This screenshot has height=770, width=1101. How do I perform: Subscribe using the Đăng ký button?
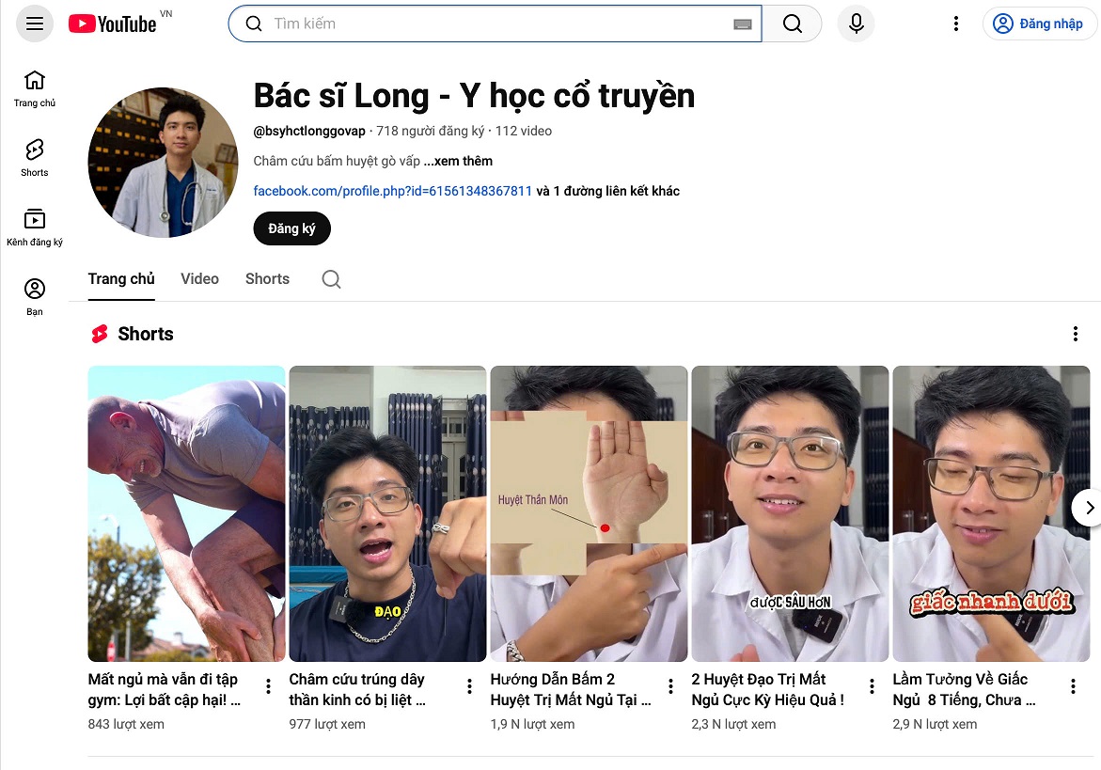click(x=291, y=228)
